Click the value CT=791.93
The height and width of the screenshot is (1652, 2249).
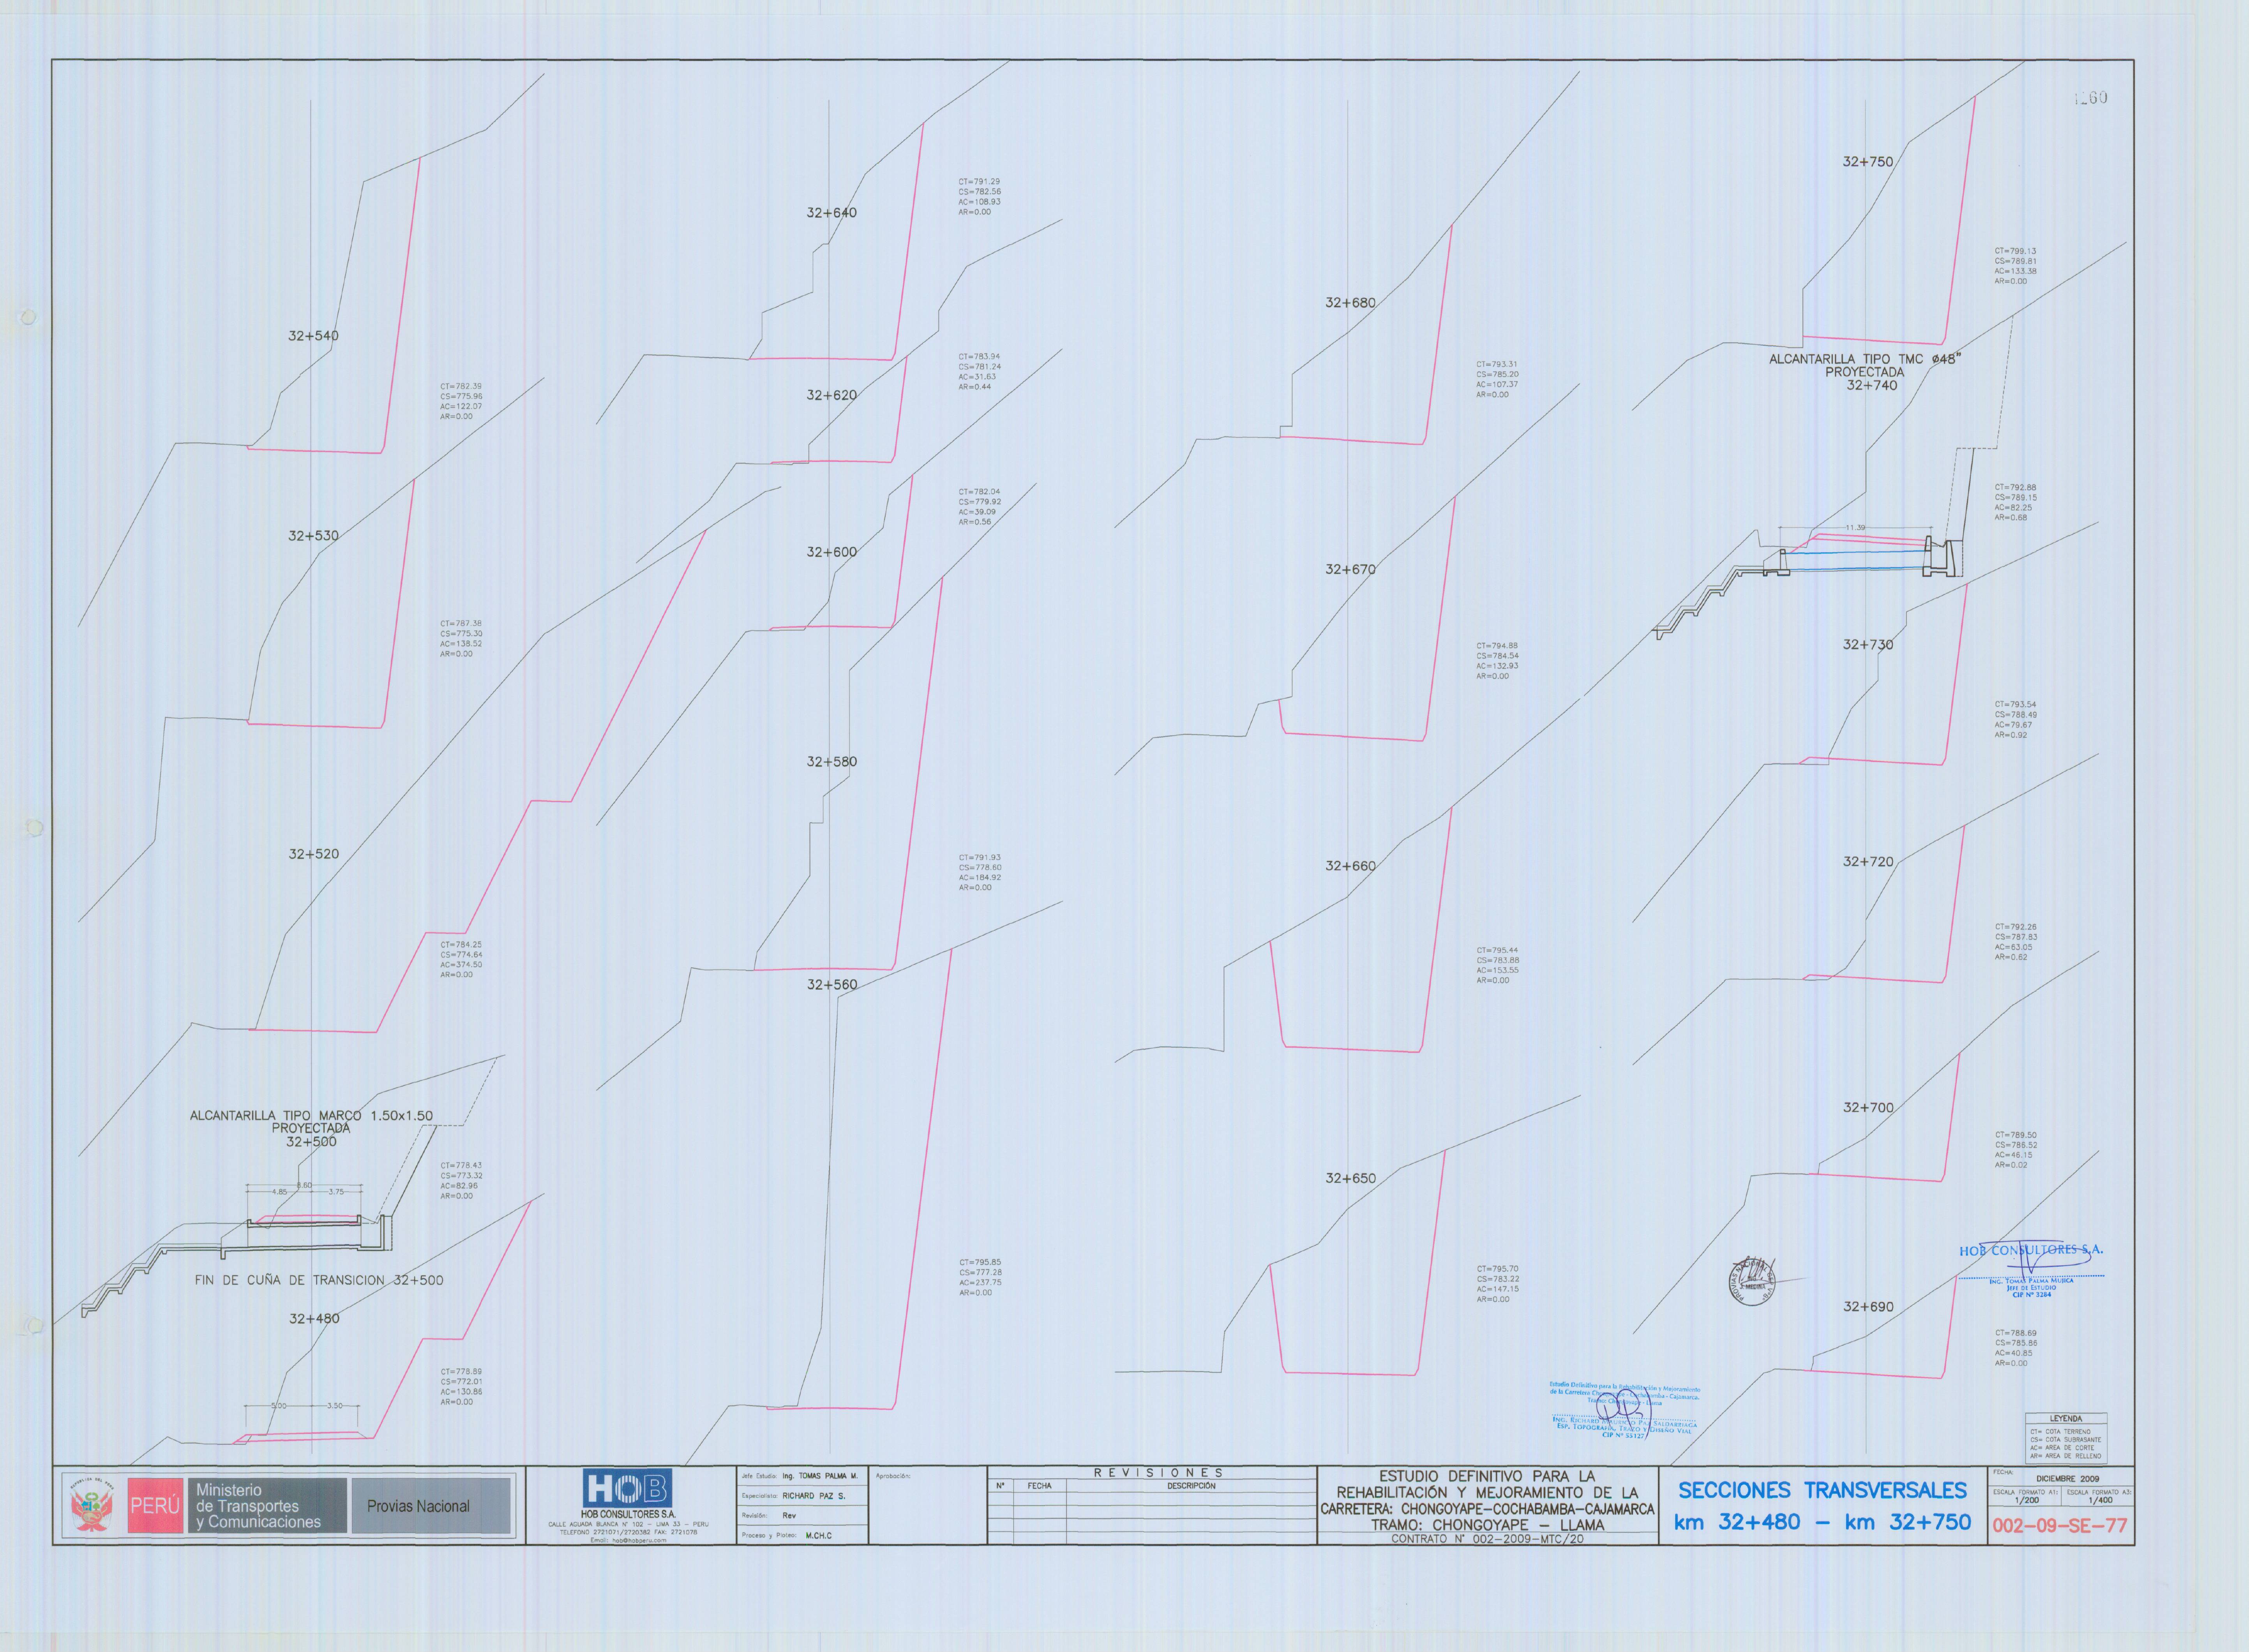pos(979,858)
